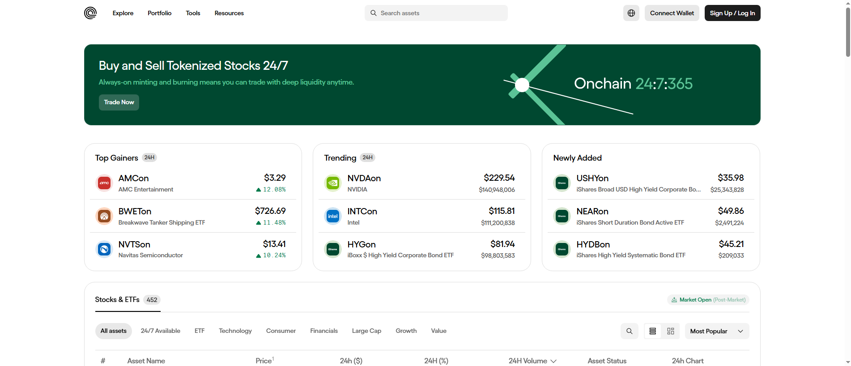
Task: Filter by 24/7 Available
Action: click(x=161, y=331)
